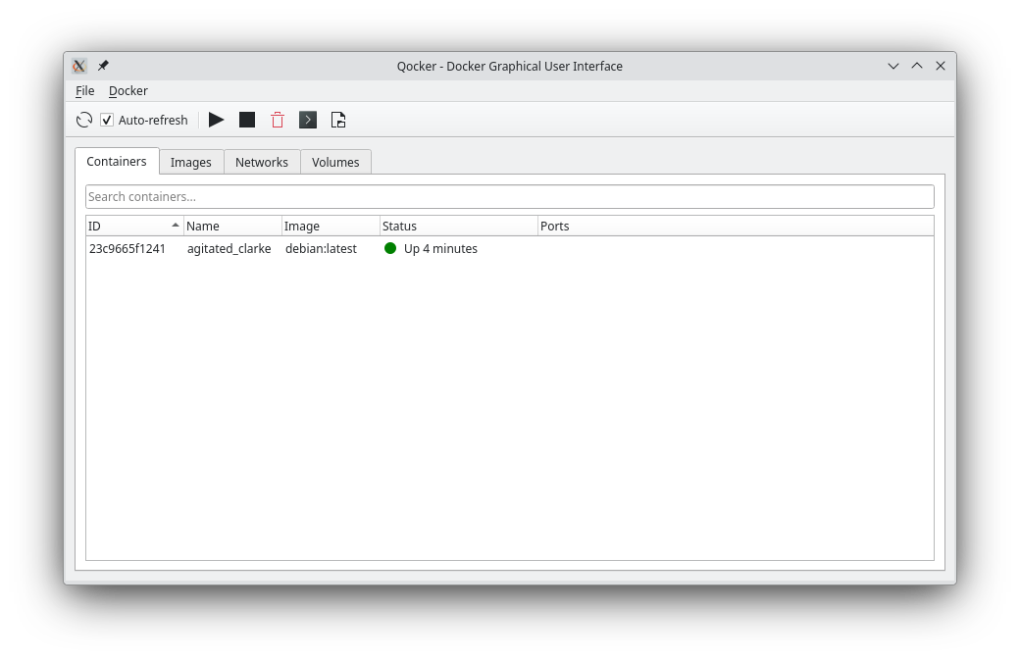Image resolution: width=1020 pixels, height=660 pixels.
Task: Start container with the play icon
Action: [216, 120]
